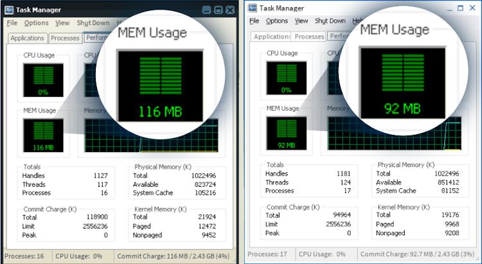The width and height of the screenshot is (482, 264).
Task: Select Commit Charge Limit 2556236 in left window
Action: [x=95, y=226]
